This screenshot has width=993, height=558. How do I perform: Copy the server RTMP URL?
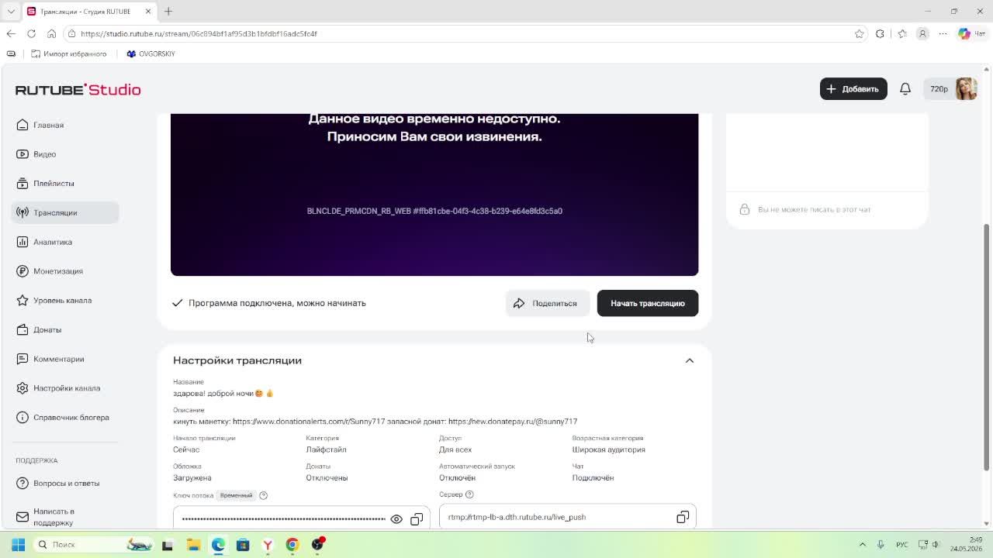[x=683, y=517]
